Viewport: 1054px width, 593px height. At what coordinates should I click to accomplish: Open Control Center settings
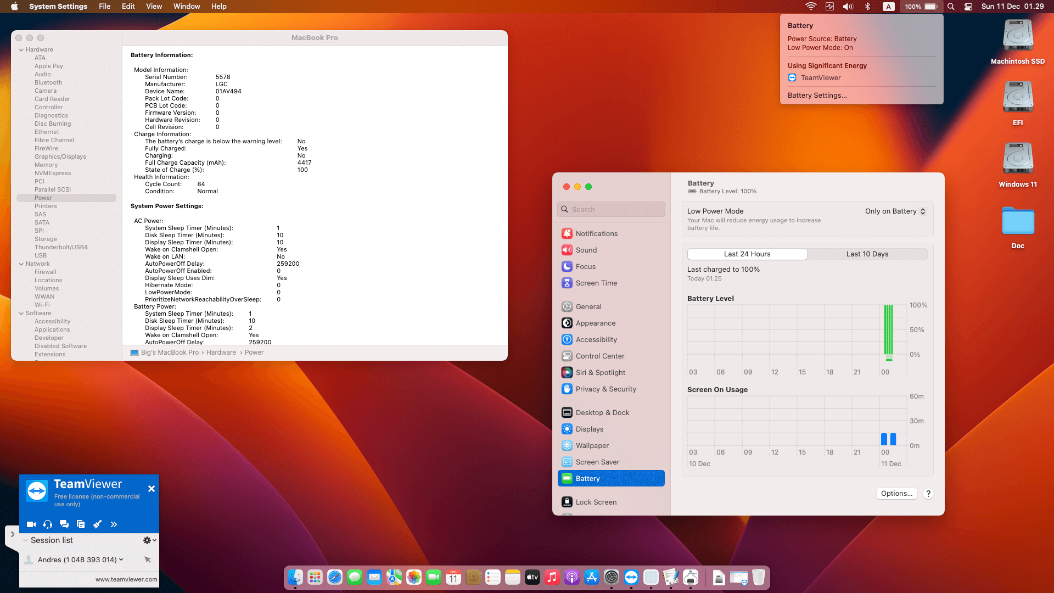click(x=611, y=356)
